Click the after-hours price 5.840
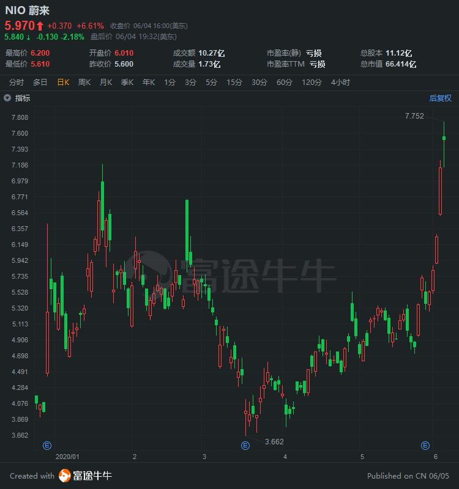 [14, 37]
